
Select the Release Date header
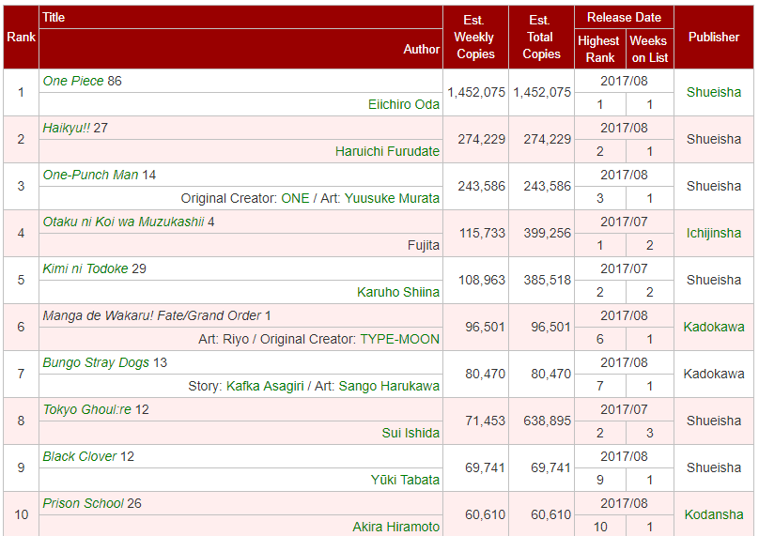tap(624, 18)
